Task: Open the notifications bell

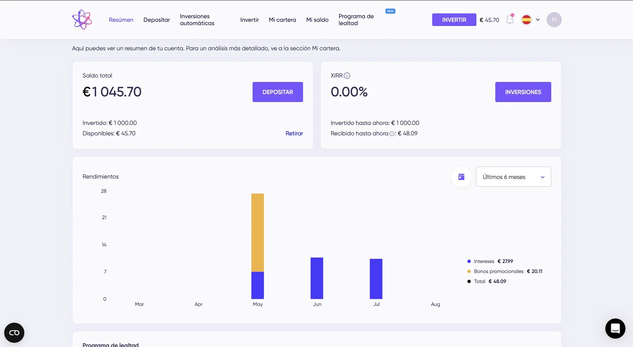Action: pos(510,19)
